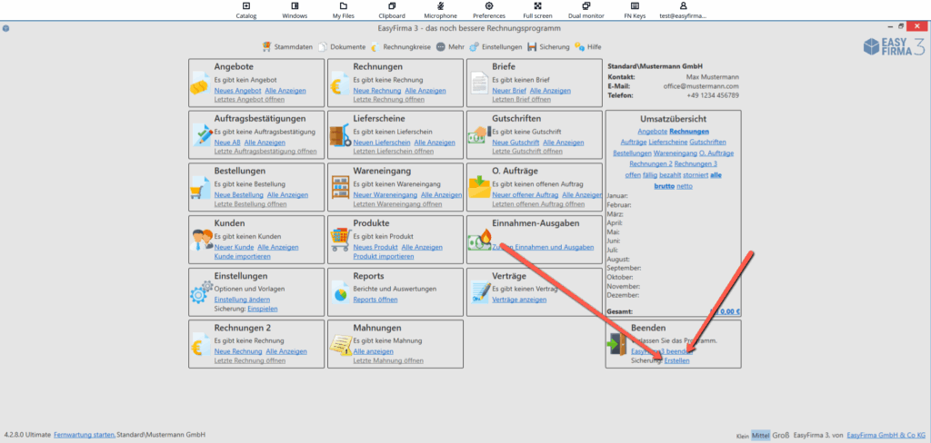This screenshot has width=931, height=443.
Task: Click the Beenden exit door icon
Action: (x=616, y=344)
